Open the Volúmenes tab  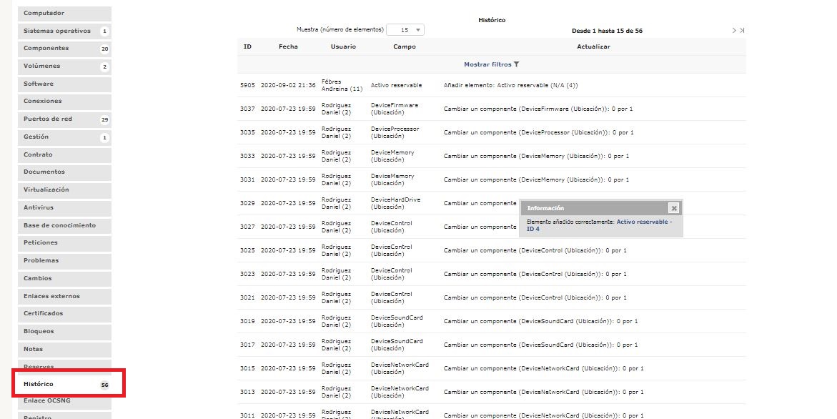coord(64,66)
